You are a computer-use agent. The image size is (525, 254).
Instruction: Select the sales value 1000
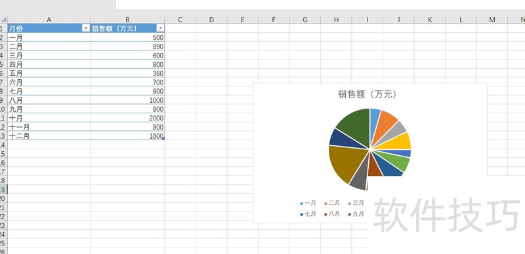tap(127, 100)
